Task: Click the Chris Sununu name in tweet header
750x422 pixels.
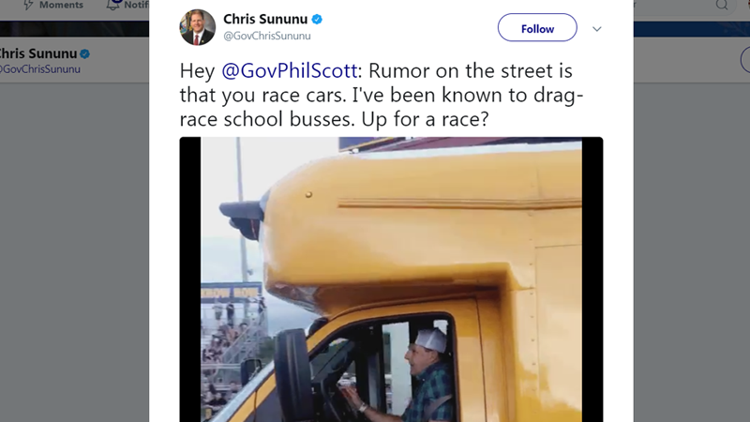Action: click(x=265, y=19)
